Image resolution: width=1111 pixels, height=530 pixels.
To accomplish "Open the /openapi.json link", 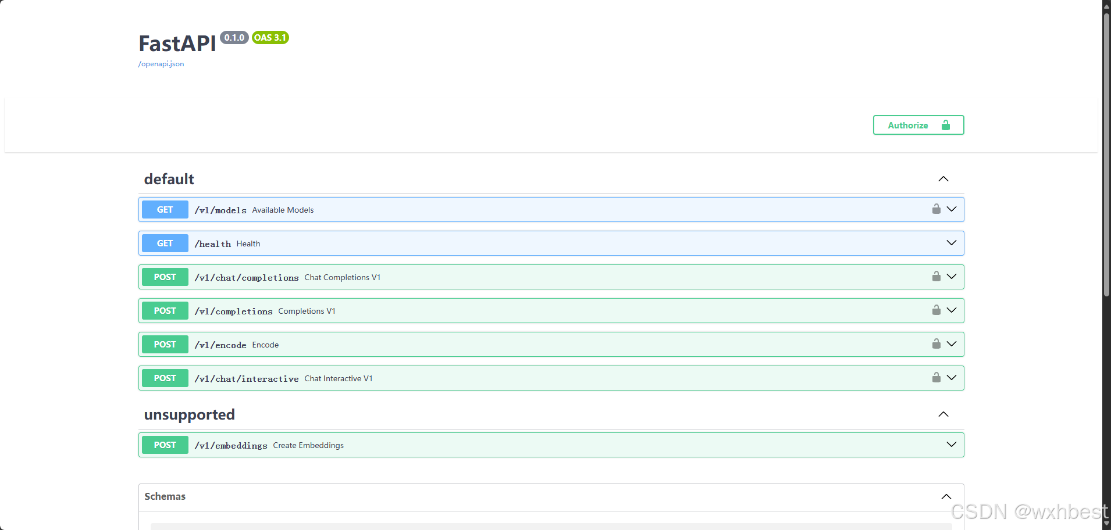I will click(161, 64).
